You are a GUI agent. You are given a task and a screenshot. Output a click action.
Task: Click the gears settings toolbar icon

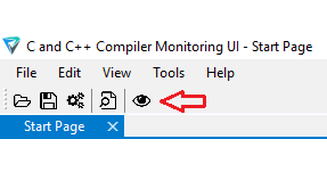(76, 101)
